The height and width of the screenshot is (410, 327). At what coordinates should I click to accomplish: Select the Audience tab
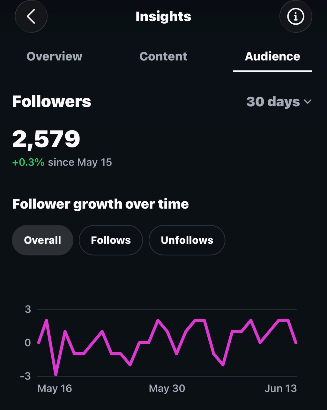[272, 56]
